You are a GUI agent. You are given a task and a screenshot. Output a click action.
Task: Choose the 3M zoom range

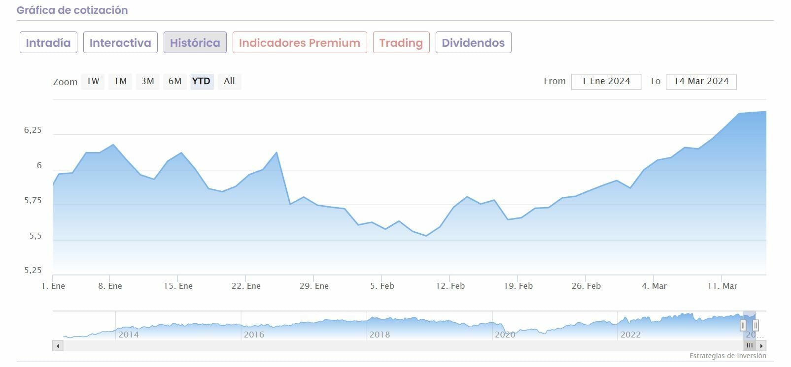pyautogui.click(x=148, y=81)
